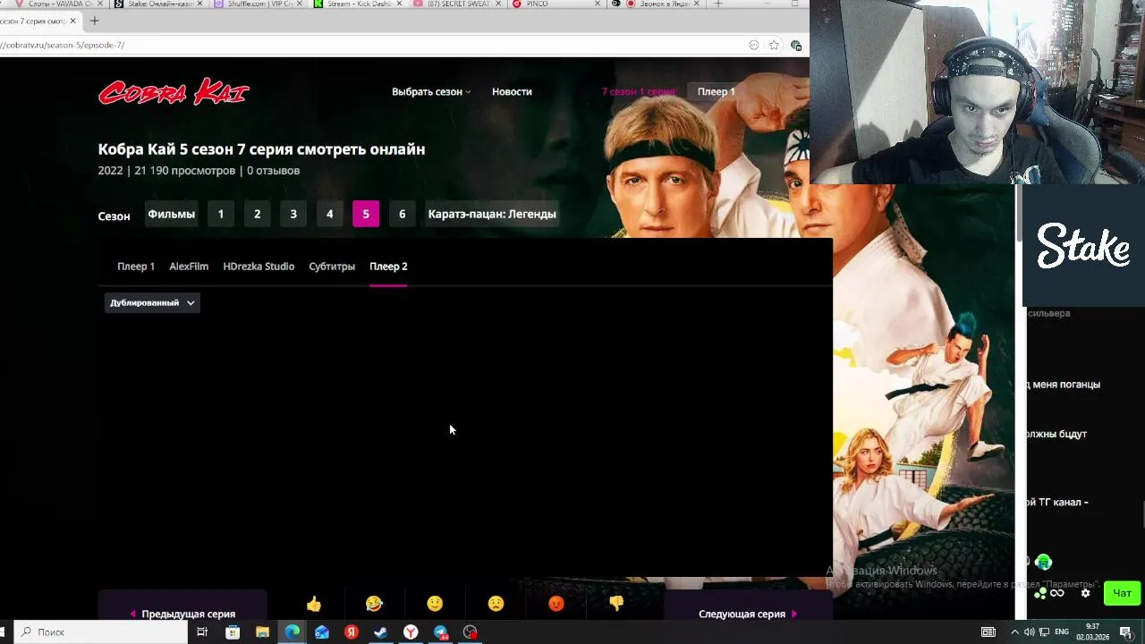
Task: Open chat overlay settings gear
Action: 1086,593
